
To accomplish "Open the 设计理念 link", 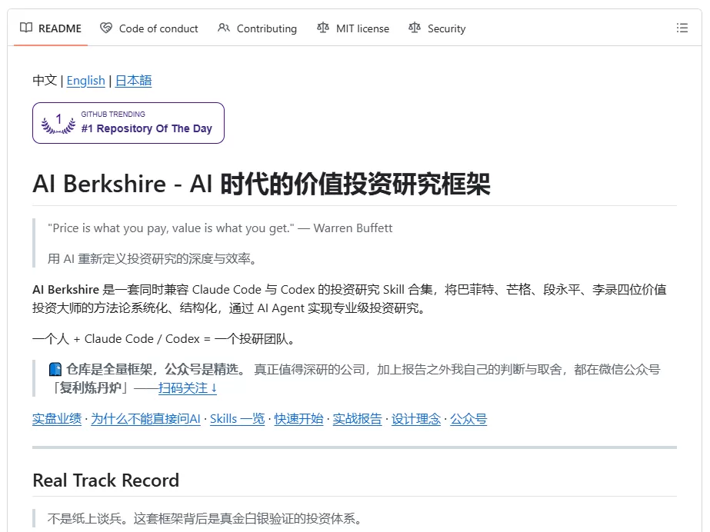I will pos(416,419).
